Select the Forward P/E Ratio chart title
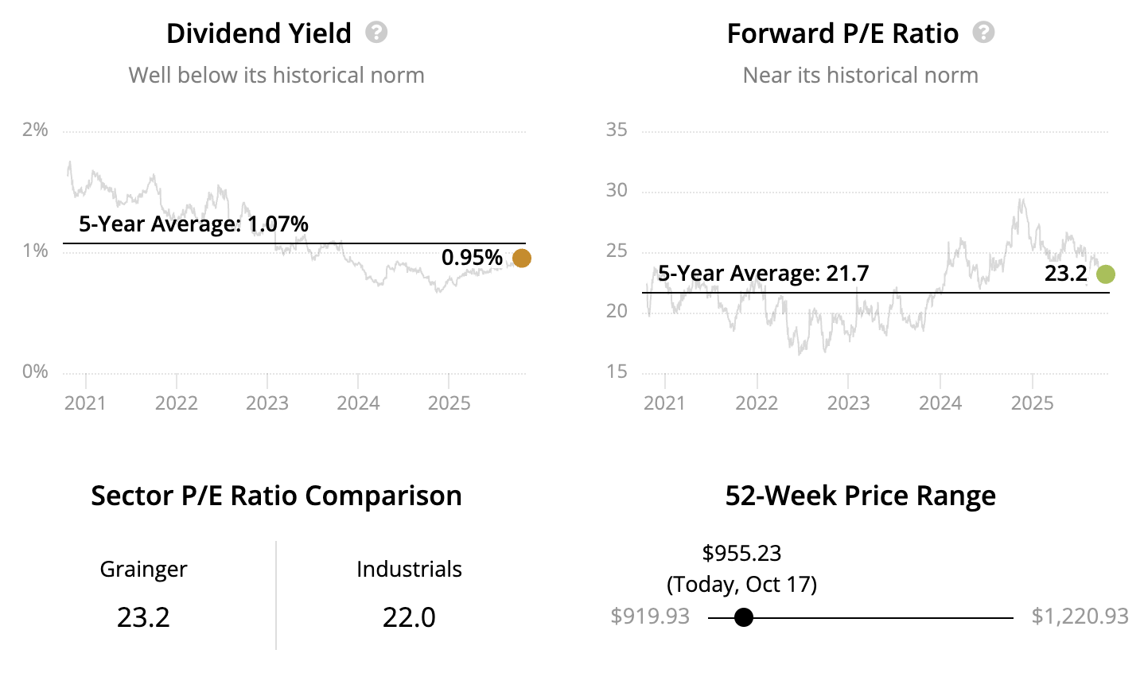The image size is (1144, 673). coord(842,33)
